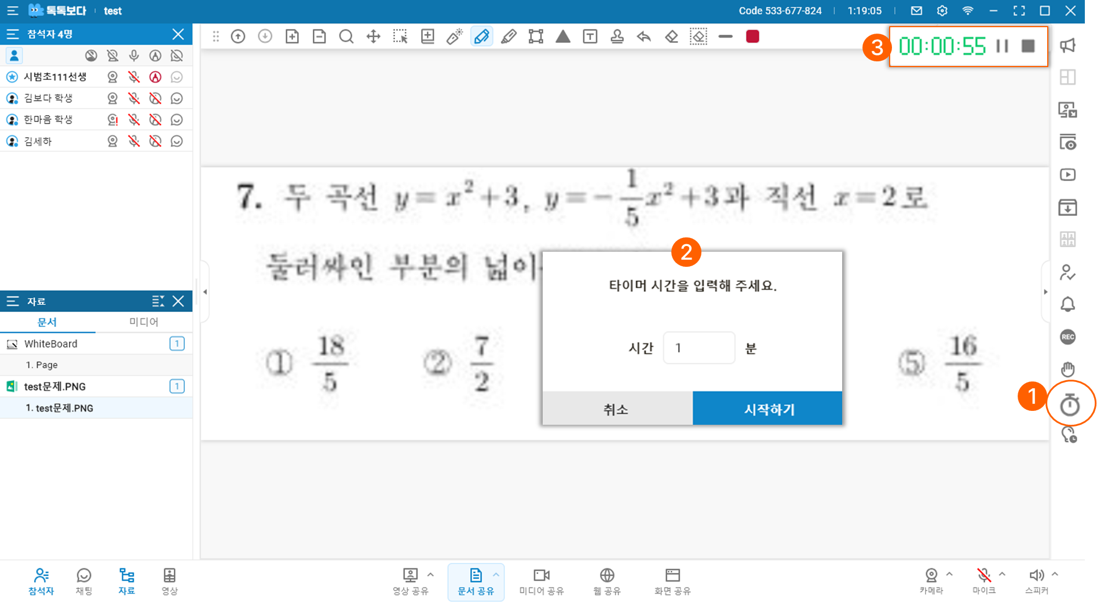Toggle camera for 한마음 학생
This screenshot has height=603, width=1097.
pos(113,120)
